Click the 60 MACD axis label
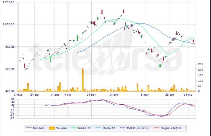This screenshot has width=211, height=136. [x=13, y=99]
